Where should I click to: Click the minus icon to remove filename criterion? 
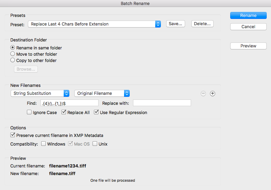[x=203, y=94]
